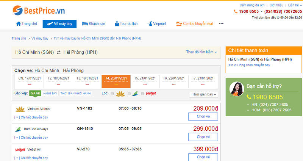
Task: Select date tab T6, 22/01/2021
Action: click(174, 81)
